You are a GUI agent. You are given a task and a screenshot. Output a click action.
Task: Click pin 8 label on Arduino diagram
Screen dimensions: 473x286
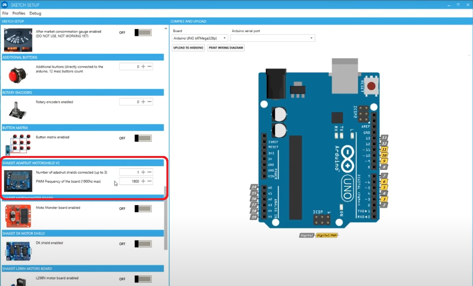click(384, 167)
